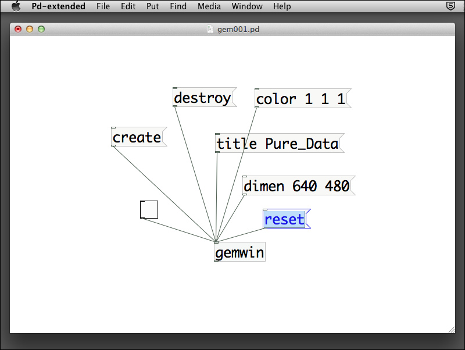Viewport: 465px width, 350px height.
Task: Click the destroy message box
Action: click(x=205, y=97)
